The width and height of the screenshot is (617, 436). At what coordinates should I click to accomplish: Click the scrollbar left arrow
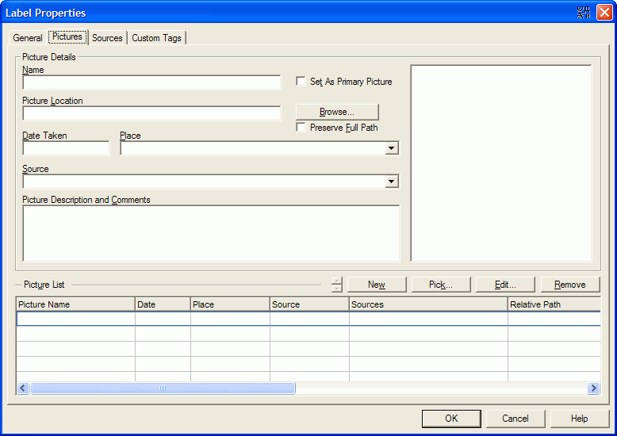pos(23,388)
